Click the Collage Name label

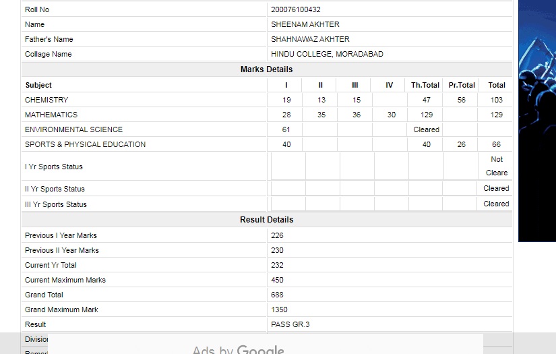coord(49,54)
